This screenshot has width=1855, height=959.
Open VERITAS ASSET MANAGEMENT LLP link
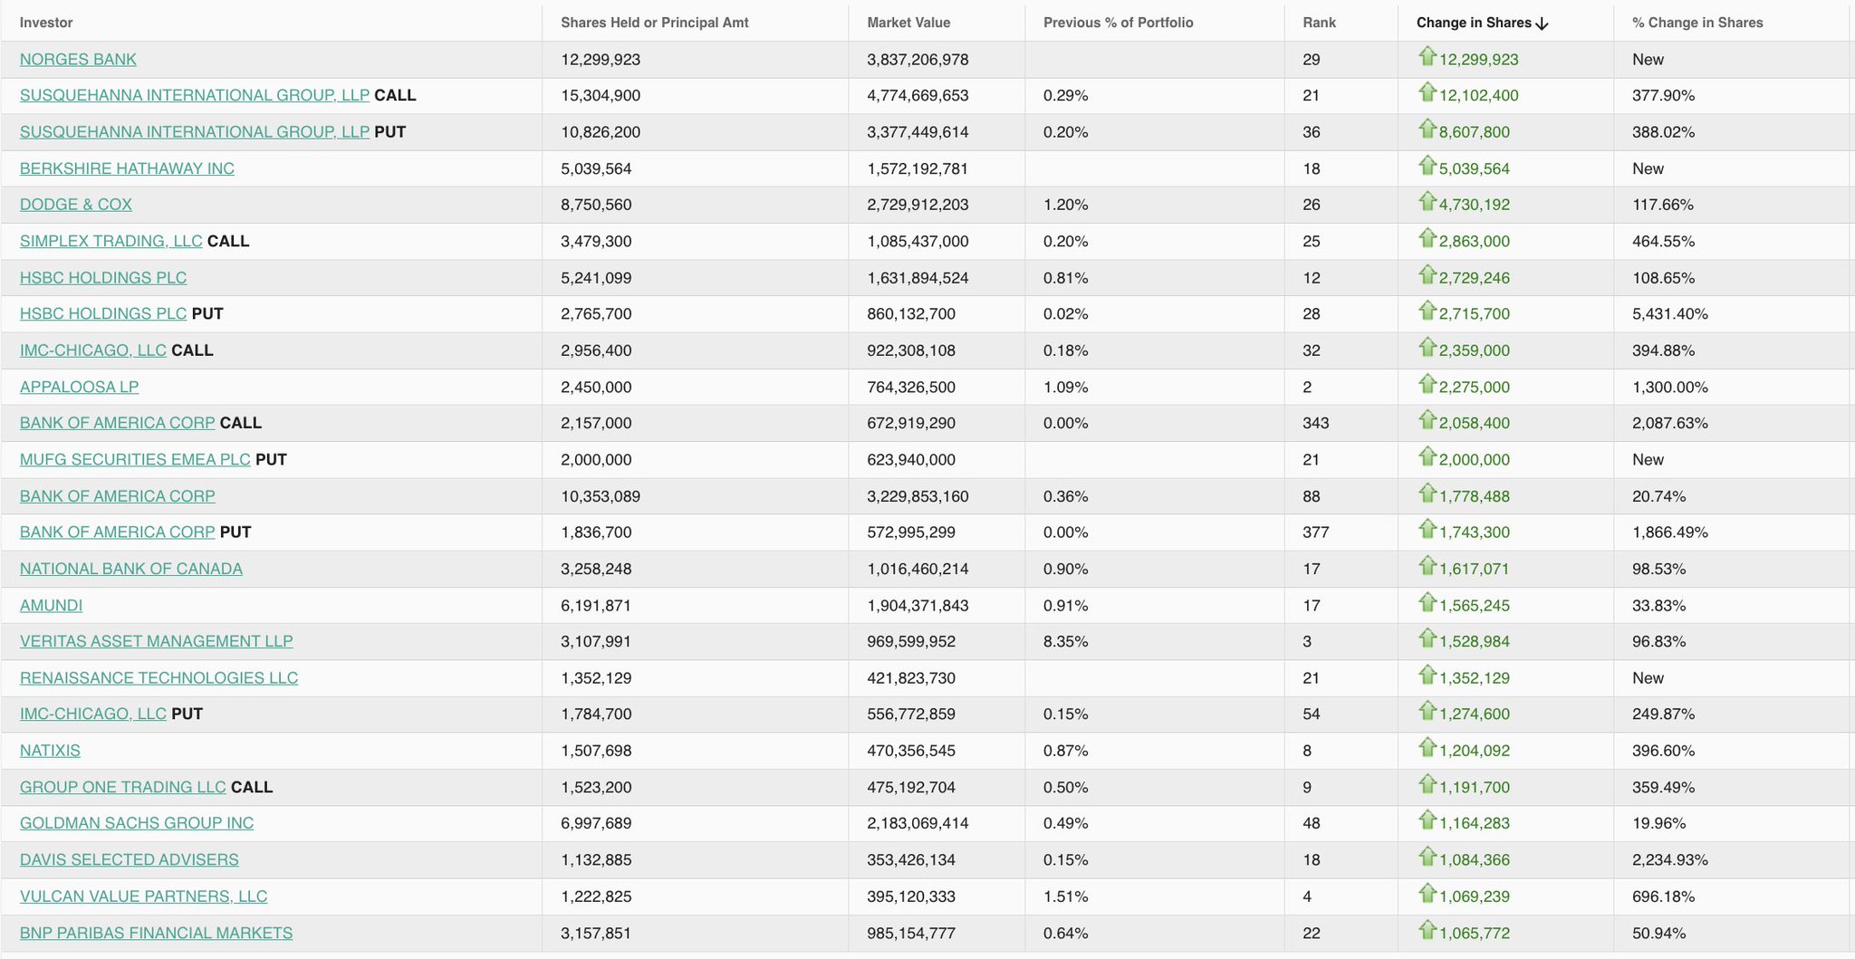tap(156, 640)
